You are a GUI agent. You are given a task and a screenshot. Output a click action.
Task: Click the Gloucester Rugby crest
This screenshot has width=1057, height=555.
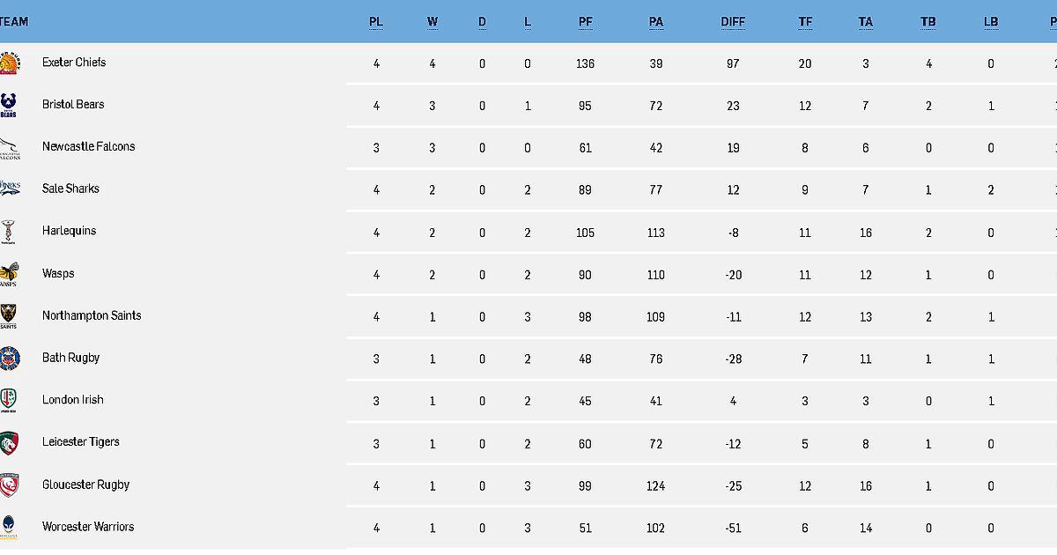(8, 485)
